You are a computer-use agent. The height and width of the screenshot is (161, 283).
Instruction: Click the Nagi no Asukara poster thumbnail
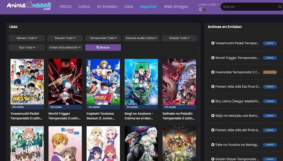pyautogui.click(x=141, y=82)
